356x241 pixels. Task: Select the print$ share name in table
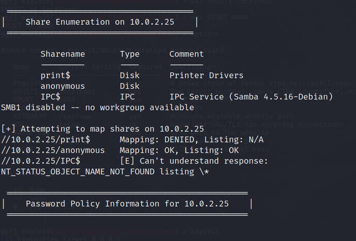pyautogui.click(x=55, y=75)
